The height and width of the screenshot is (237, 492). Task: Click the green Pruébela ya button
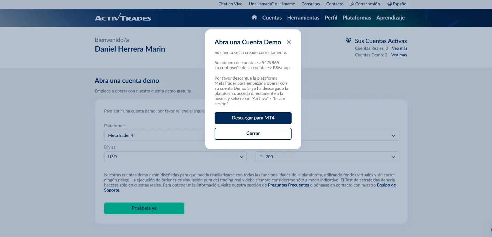(144, 208)
